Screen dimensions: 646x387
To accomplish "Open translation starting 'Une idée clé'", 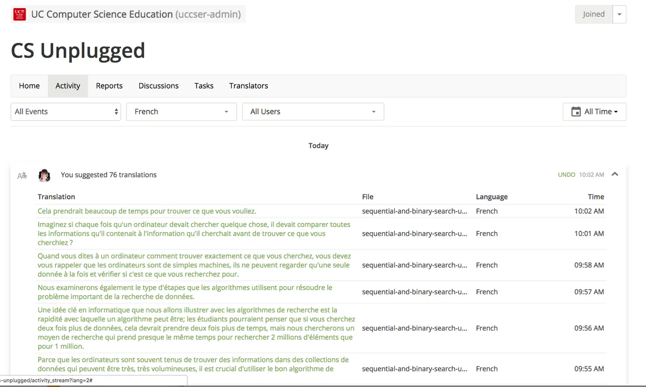I will [x=197, y=328].
